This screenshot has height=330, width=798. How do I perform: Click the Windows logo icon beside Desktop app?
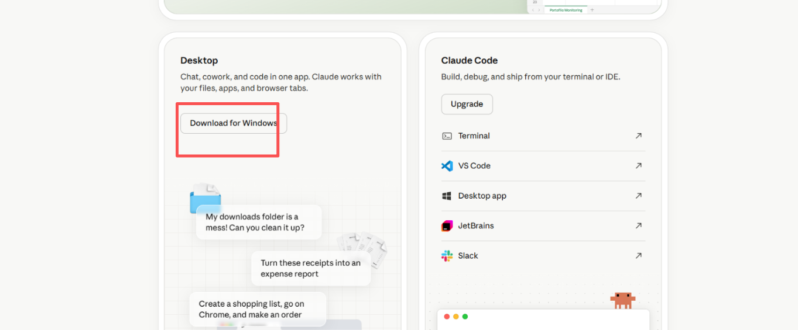(x=447, y=196)
